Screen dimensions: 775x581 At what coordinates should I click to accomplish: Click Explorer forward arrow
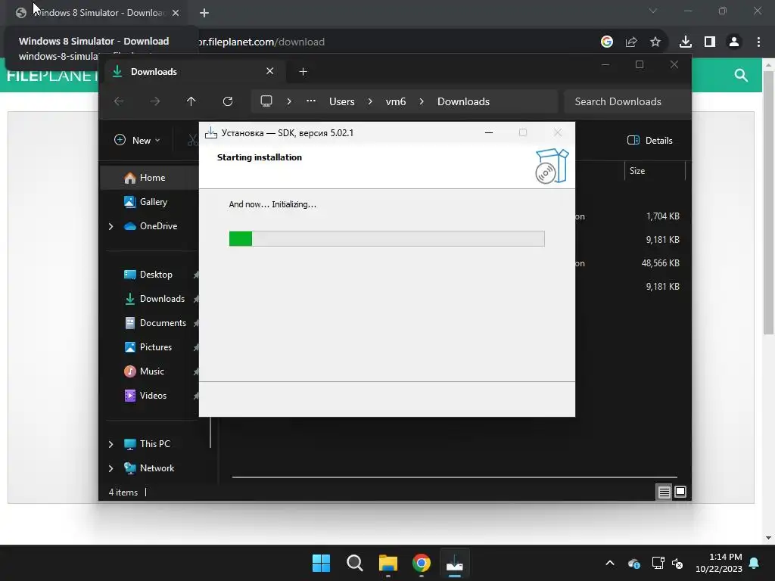tap(155, 101)
